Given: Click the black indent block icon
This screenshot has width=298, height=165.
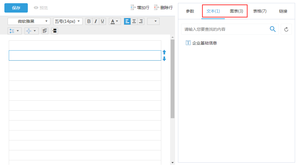Looking at the screenshot, I should 54,31.
